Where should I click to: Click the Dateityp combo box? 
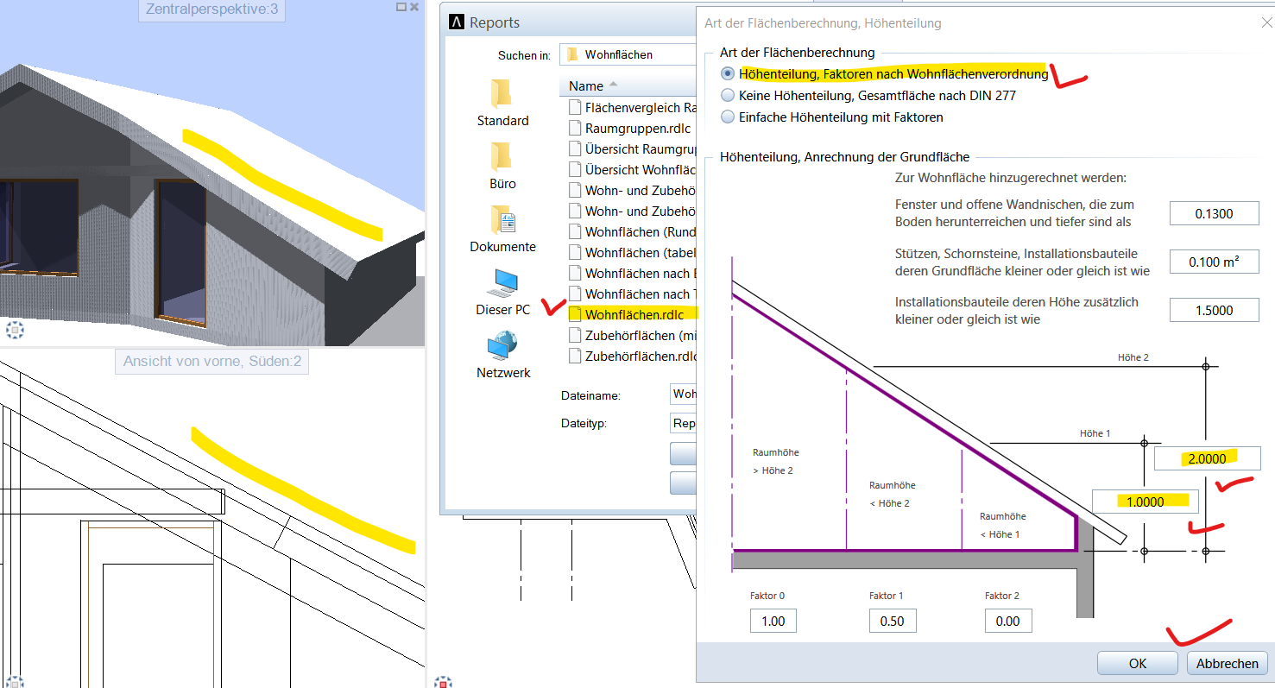(x=683, y=423)
